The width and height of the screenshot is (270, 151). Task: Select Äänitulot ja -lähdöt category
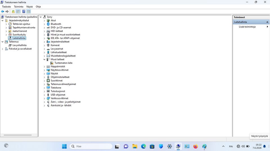pos(61,105)
